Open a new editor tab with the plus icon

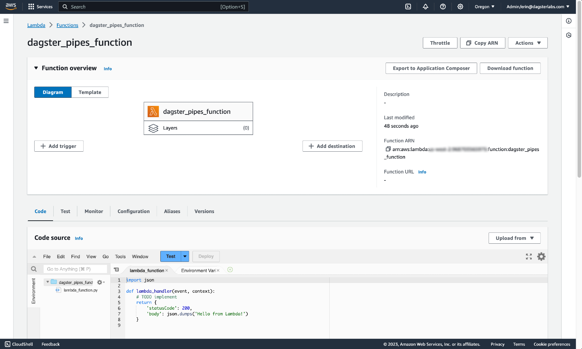tap(230, 269)
